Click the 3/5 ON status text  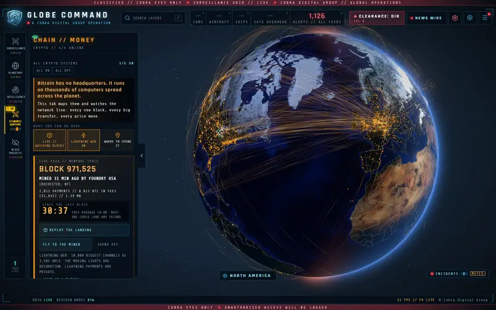[126, 63]
